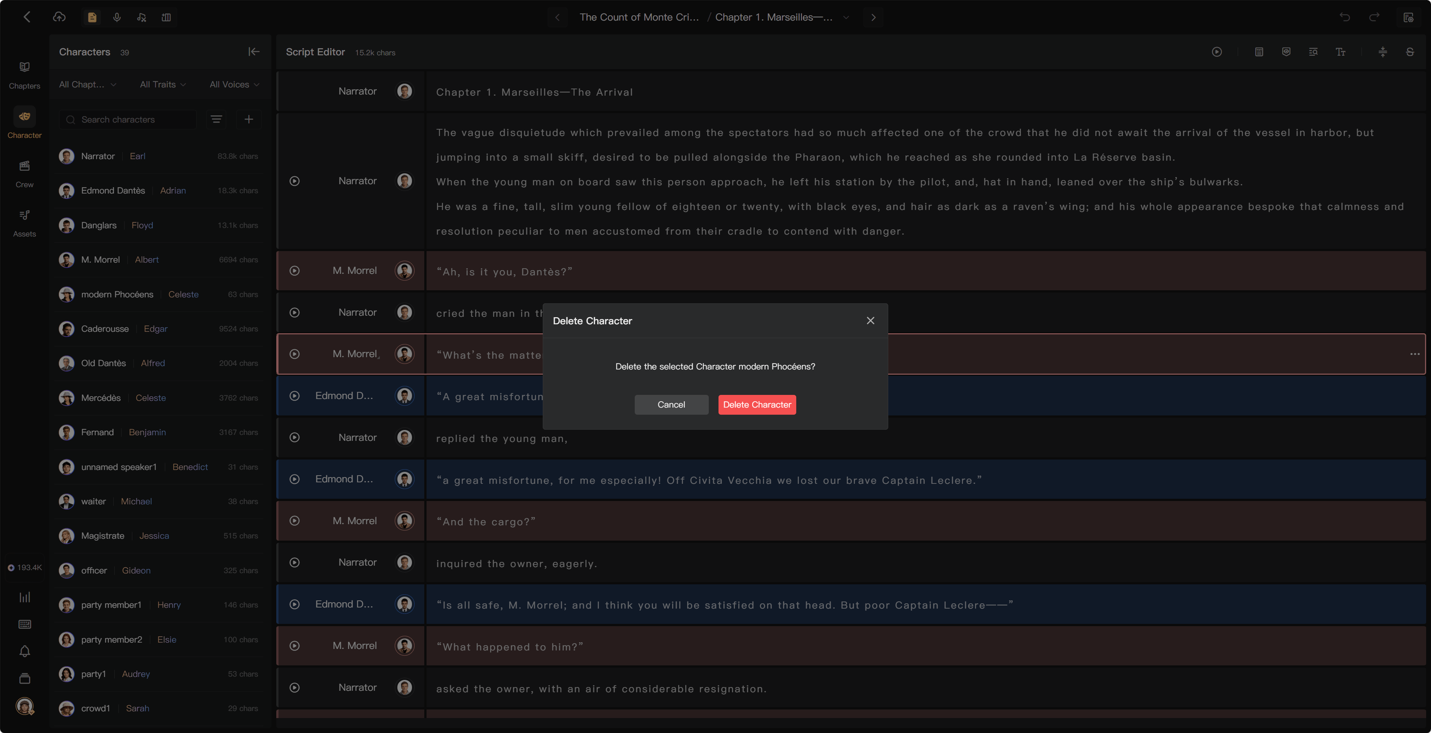Expand the All Traits filter dropdown
Viewport: 1431px width, 733px height.
pyautogui.click(x=163, y=84)
